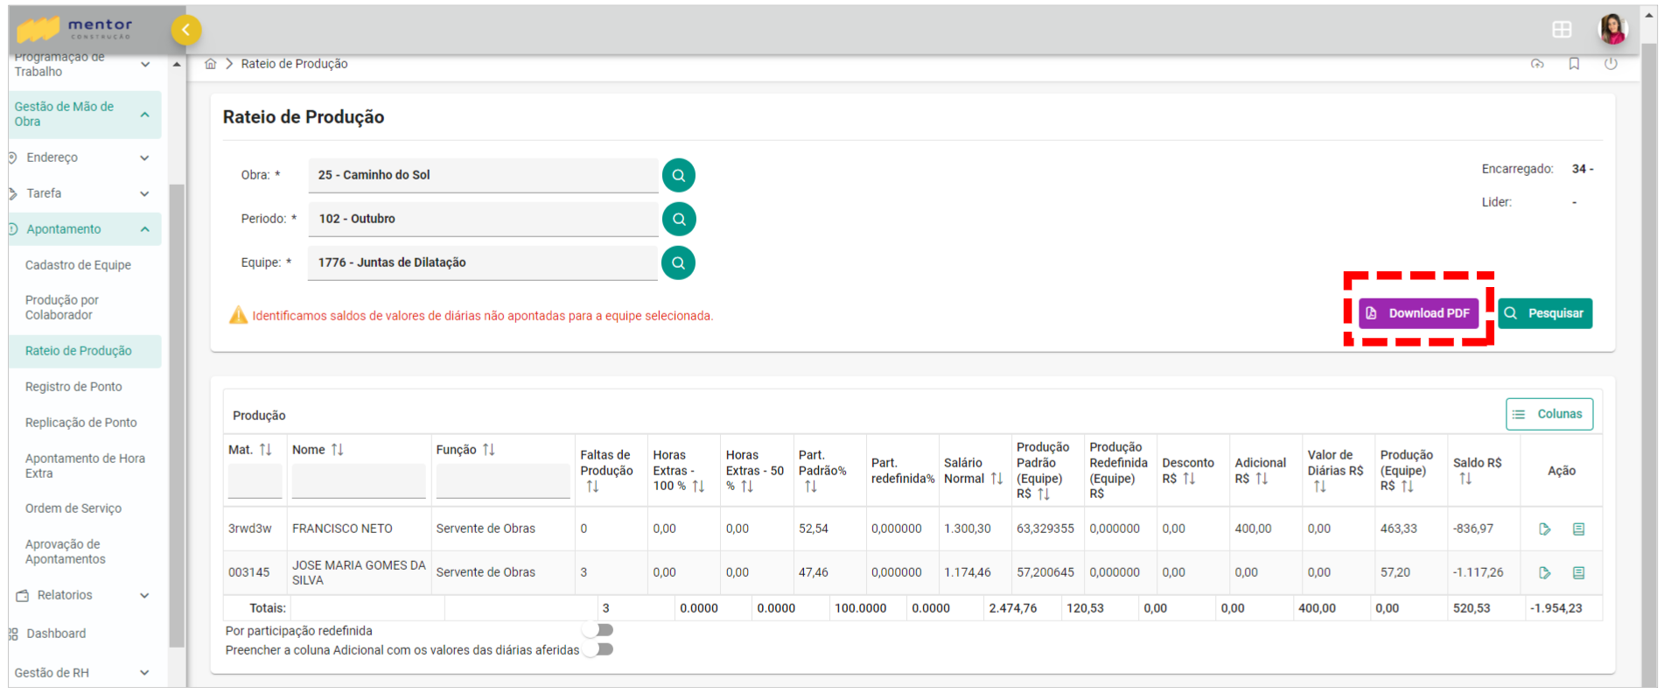Open Apontamento de Hora Extra item
Viewport: 1664px width, 694px height.
[x=85, y=466]
